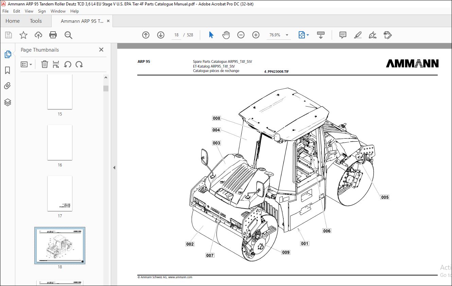This screenshot has height=286, width=452.
Task: Print the document with printer icon
Action: pyautogui.click(x=53, y=35)
